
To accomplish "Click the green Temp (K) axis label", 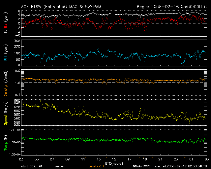I will pos(6,143).
